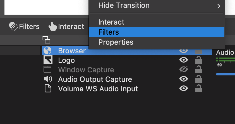Expand the Hide Transition submenu arrow
Screen dimensions: 235x124
[x=219, y=6]
